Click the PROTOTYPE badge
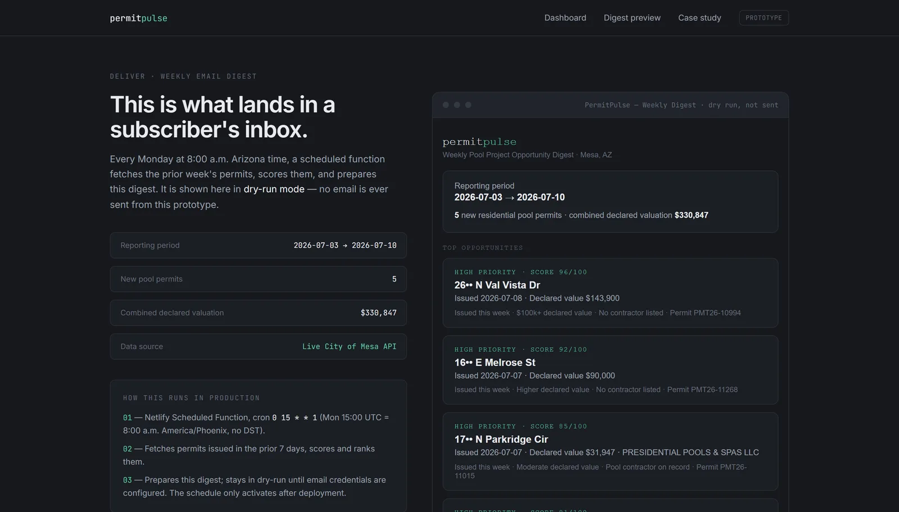The image size is (899, 512). click(764, 18)
